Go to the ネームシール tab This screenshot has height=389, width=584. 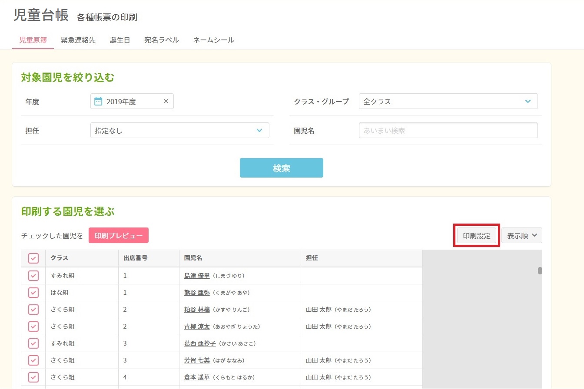(x=214, y=40)
